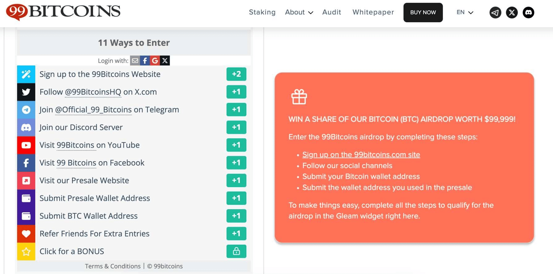Login with Google icon
The height and width of the screenshot is (274, 553).
pyautogui.click(x=155, y=61)
